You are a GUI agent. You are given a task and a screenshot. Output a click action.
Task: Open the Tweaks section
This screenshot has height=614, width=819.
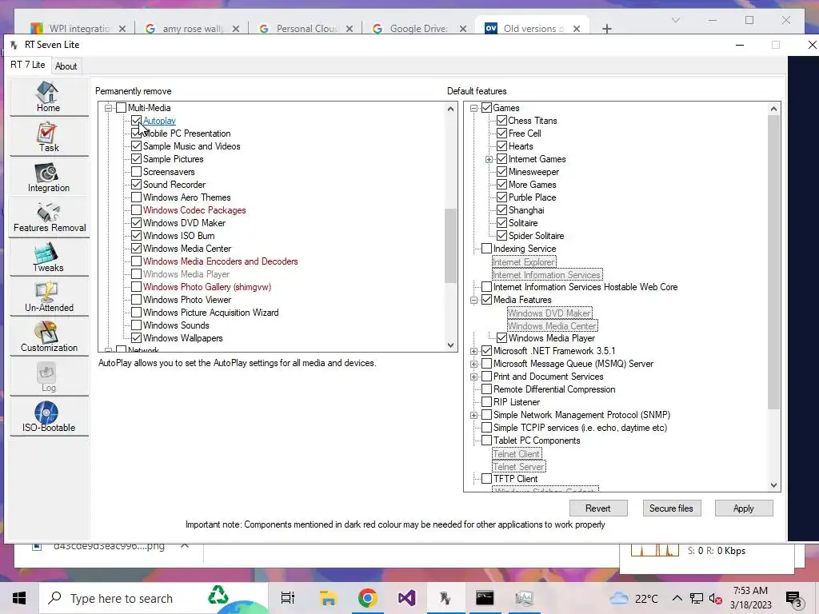coord(49,257)
